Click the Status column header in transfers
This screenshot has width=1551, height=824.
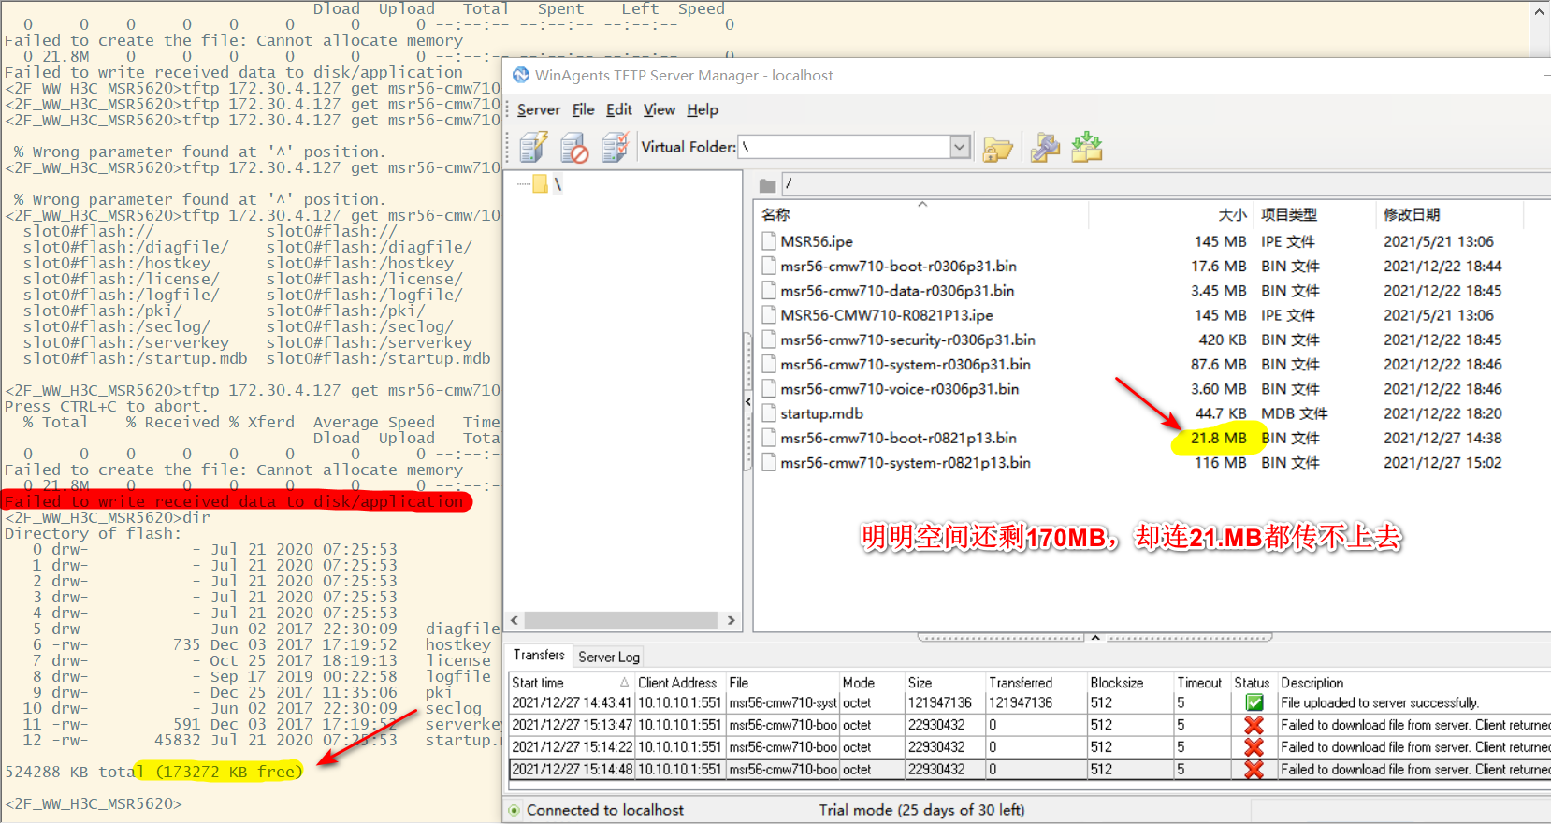pos(1254,683)
